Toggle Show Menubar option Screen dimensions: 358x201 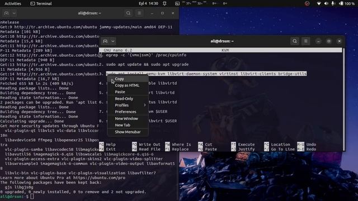click(128, 132)
